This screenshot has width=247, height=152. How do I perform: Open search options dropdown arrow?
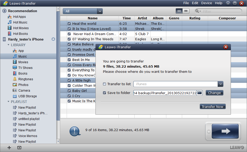click(x=200, y=11)
